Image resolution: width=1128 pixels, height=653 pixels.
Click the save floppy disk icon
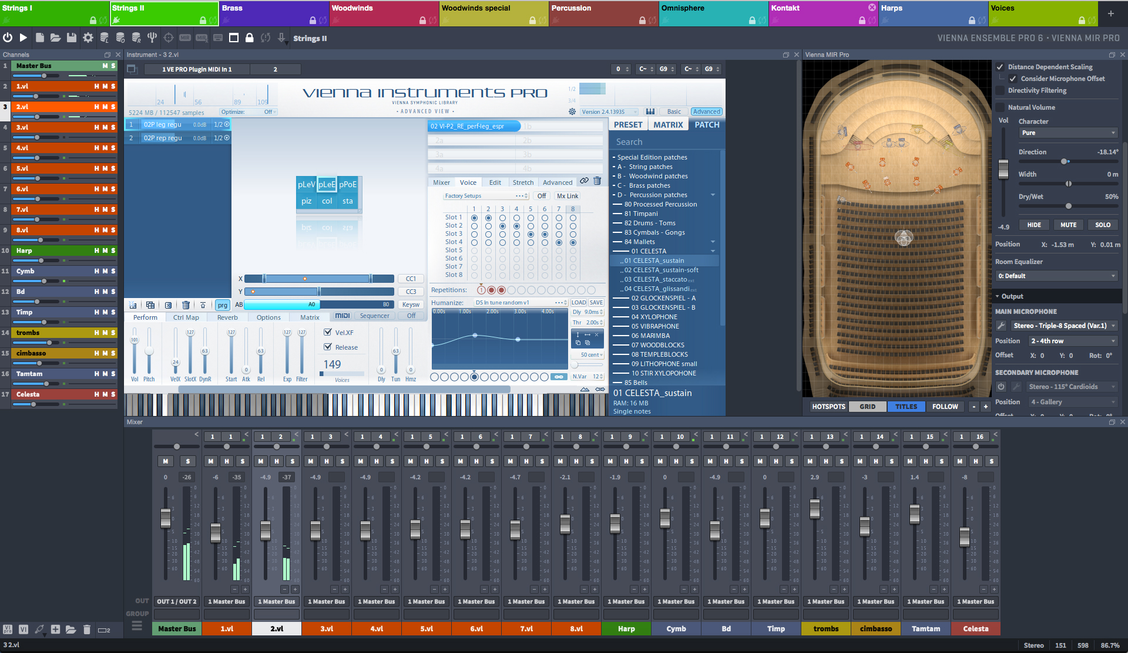72,38
